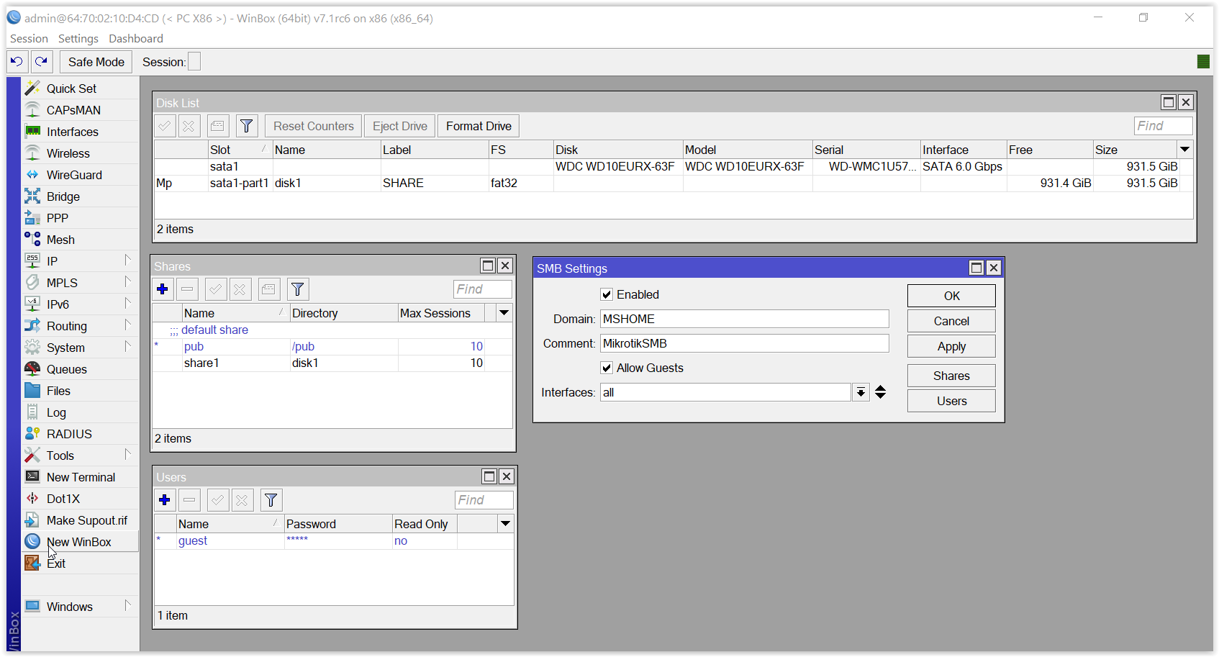This screenshot has height=657, width=1219.
Task: Open New WinBox from sidebar
Action: coord(81,542)
